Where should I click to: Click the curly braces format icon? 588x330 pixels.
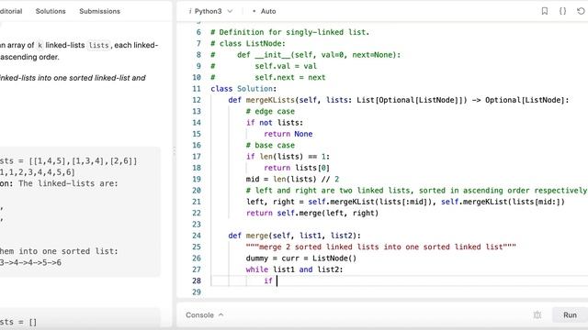562,11
